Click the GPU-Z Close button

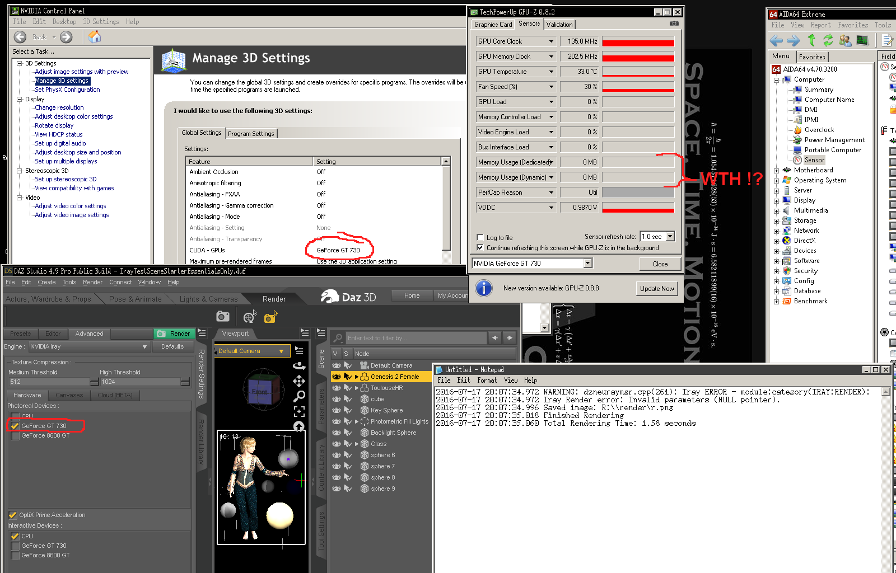(660, 264)
